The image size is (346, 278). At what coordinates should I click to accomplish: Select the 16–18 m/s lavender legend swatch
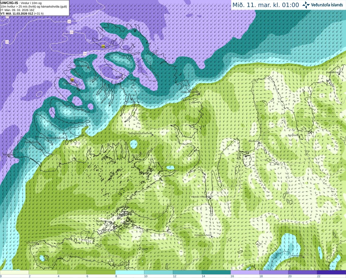[245, 272]
